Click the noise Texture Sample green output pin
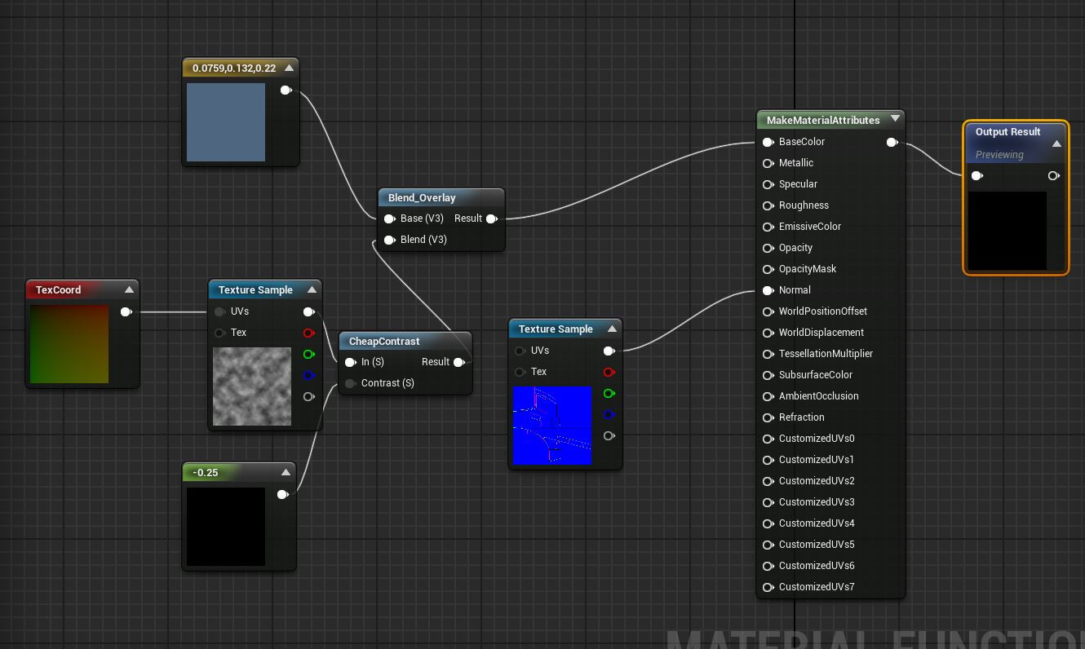1085x649 pixels. point(308,354)
